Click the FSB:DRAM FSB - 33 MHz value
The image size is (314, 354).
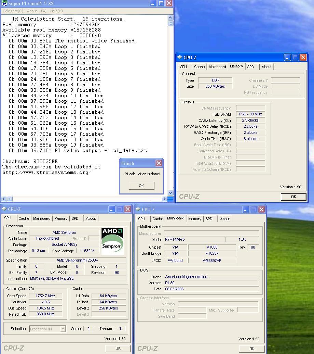(x=250, y=114)
